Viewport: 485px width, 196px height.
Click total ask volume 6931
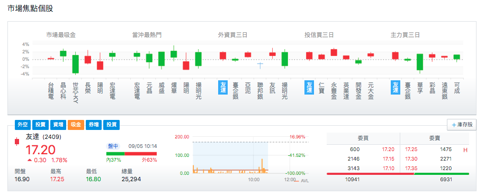click(x=446, y=179)
